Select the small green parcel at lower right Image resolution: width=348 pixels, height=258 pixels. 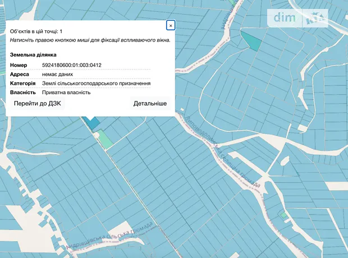tap(283, 214)
